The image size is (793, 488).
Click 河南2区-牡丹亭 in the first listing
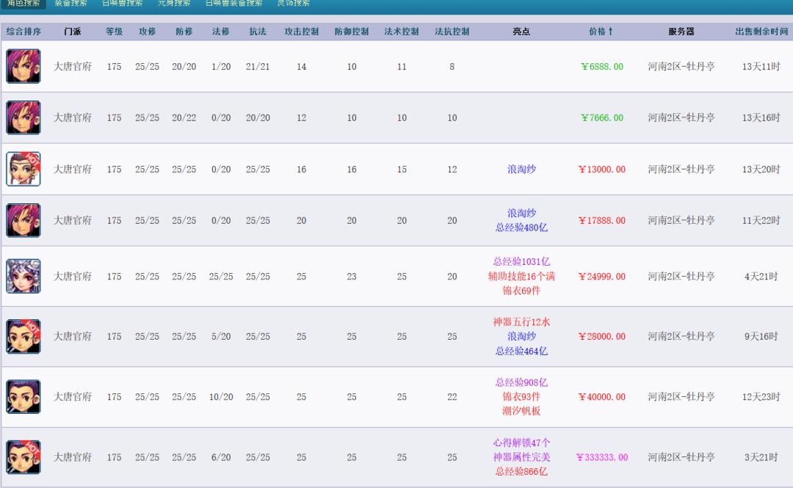(683, 66)
